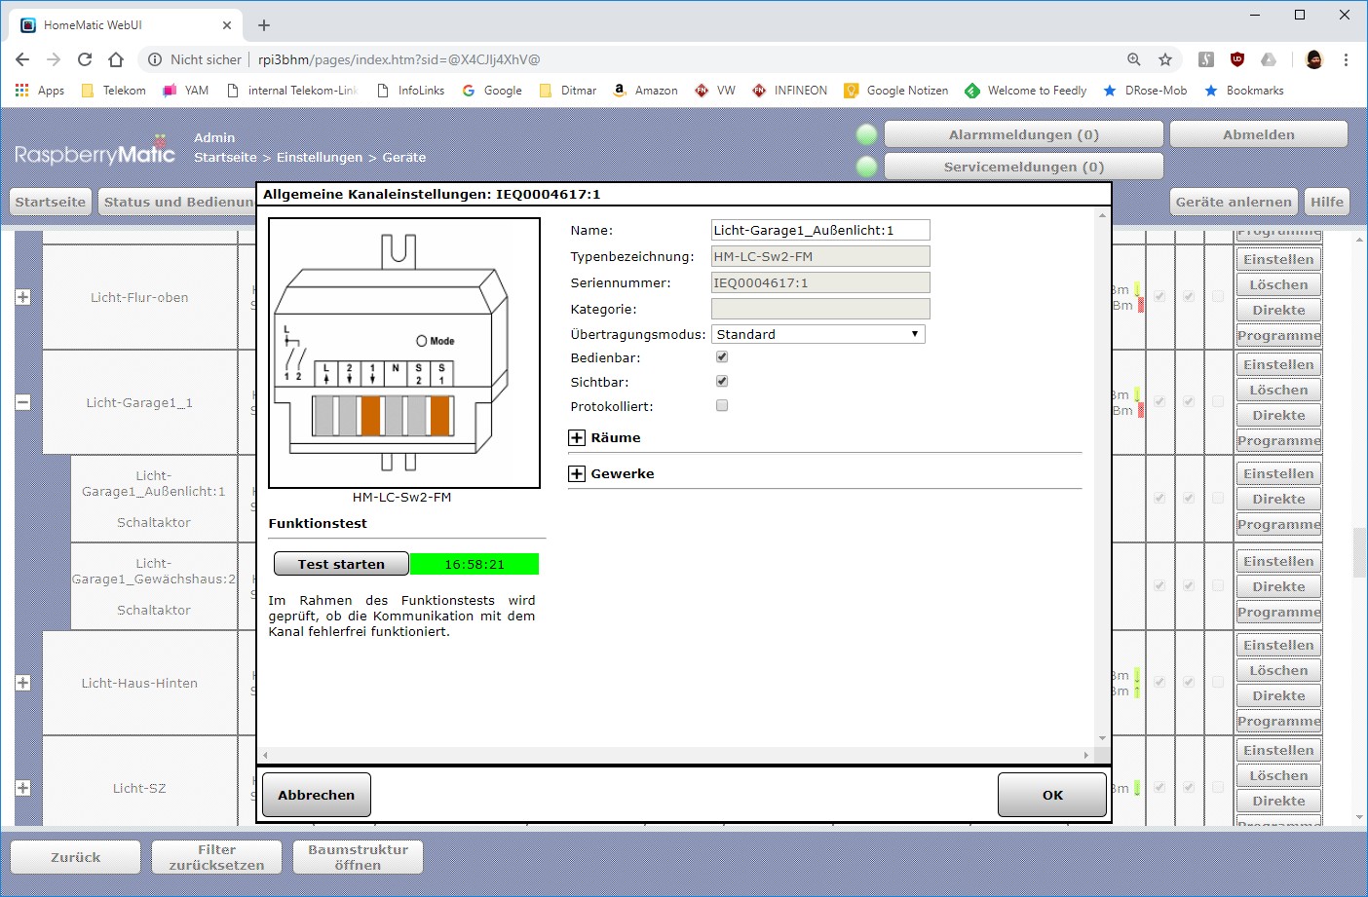Reload the page

(x=85, y=59)
